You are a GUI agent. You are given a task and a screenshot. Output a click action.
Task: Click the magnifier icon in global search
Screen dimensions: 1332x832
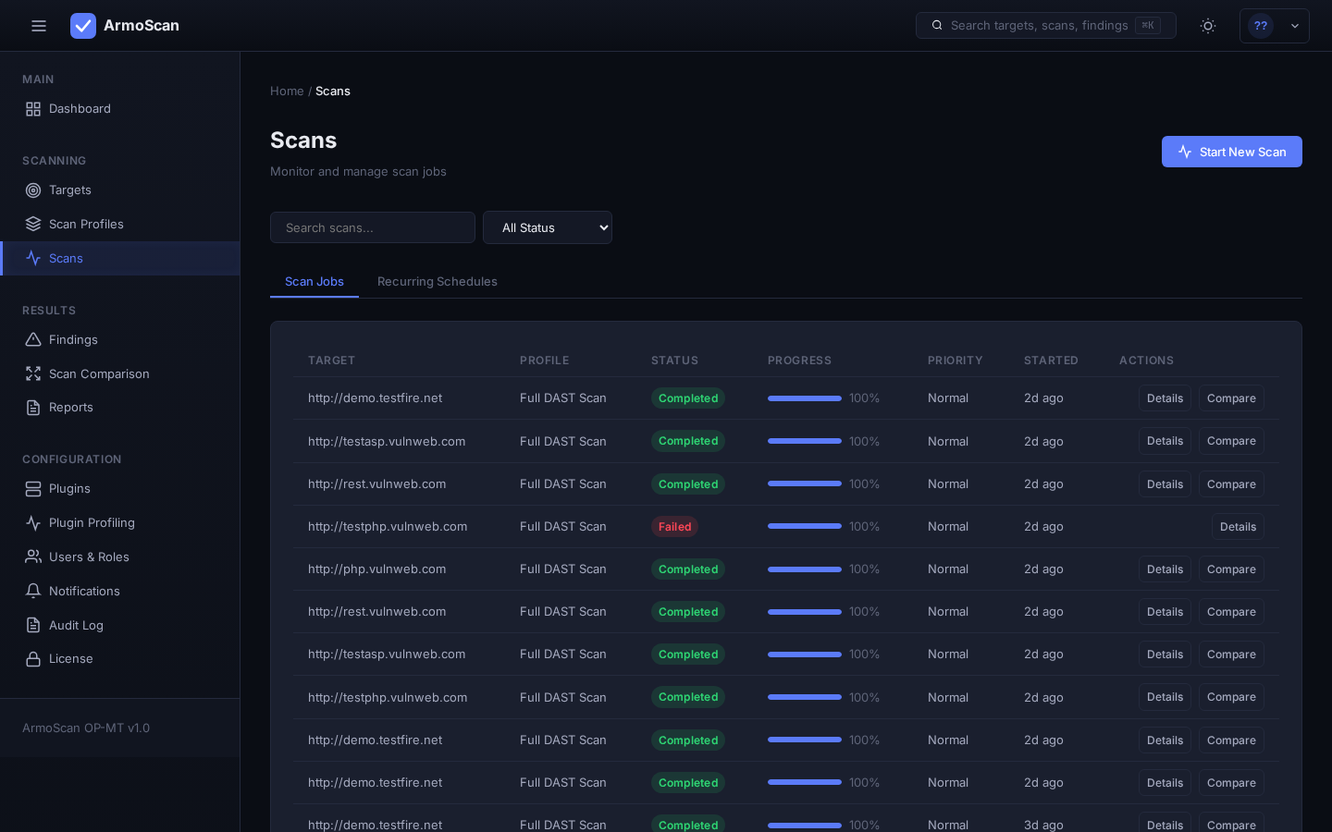tap(937, 25)
